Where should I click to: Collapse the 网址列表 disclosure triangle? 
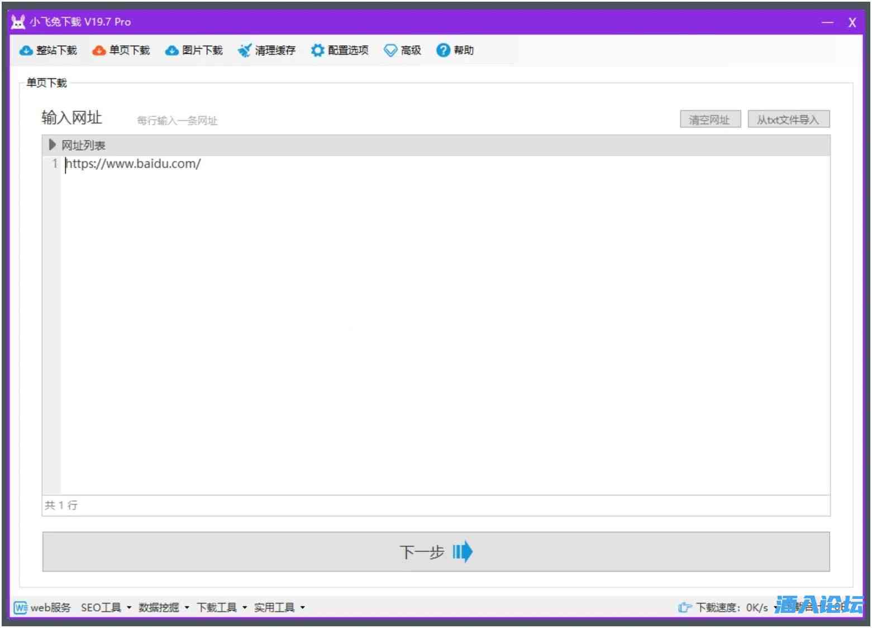pos(52,145)
